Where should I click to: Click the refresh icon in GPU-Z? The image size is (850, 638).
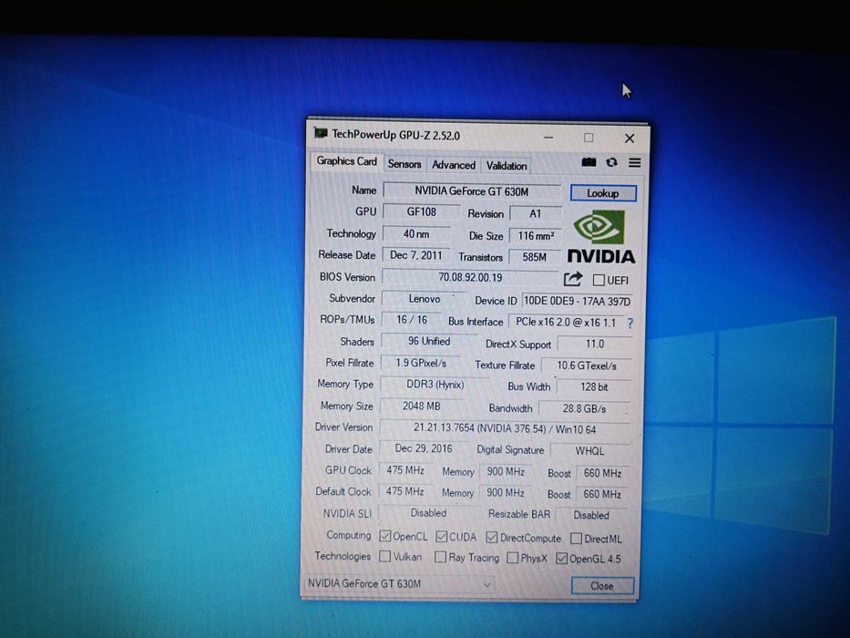point(611,162)
